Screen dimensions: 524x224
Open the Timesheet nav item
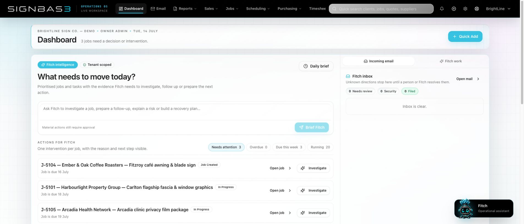pyautogui.click(x=317, y=9)
